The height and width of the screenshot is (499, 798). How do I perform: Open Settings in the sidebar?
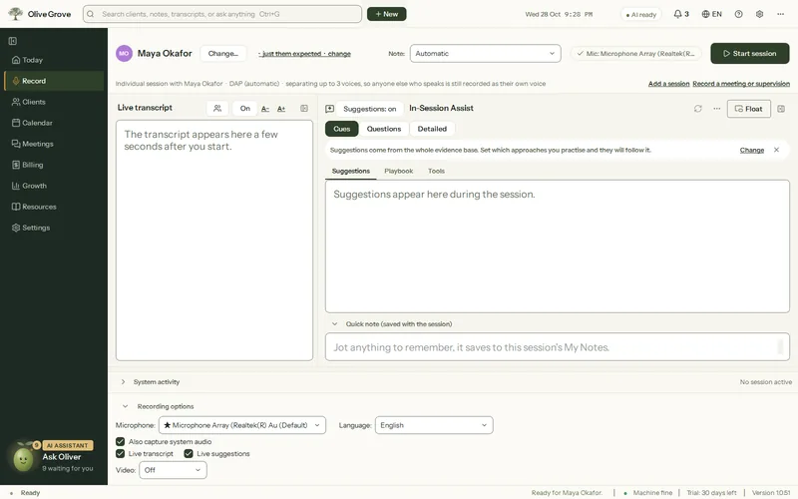point(54,228)
